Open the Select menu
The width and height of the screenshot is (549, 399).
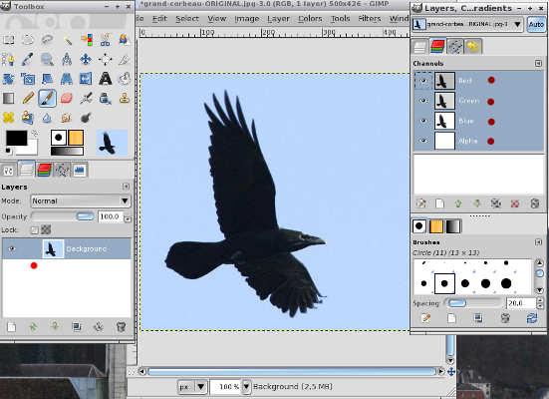(x=187, y=19)
